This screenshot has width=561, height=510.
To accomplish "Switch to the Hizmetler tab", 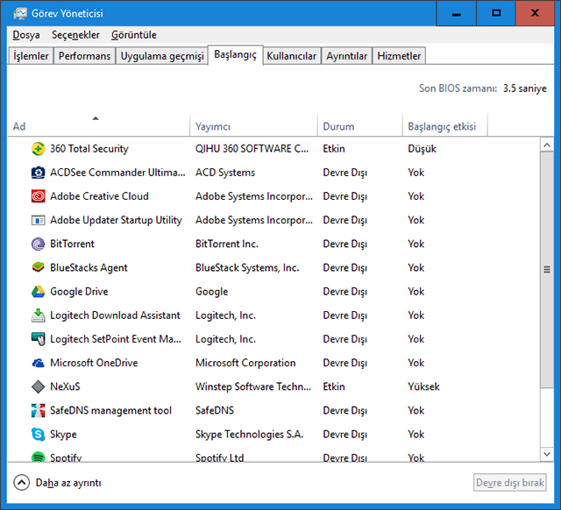I will 399,56.
